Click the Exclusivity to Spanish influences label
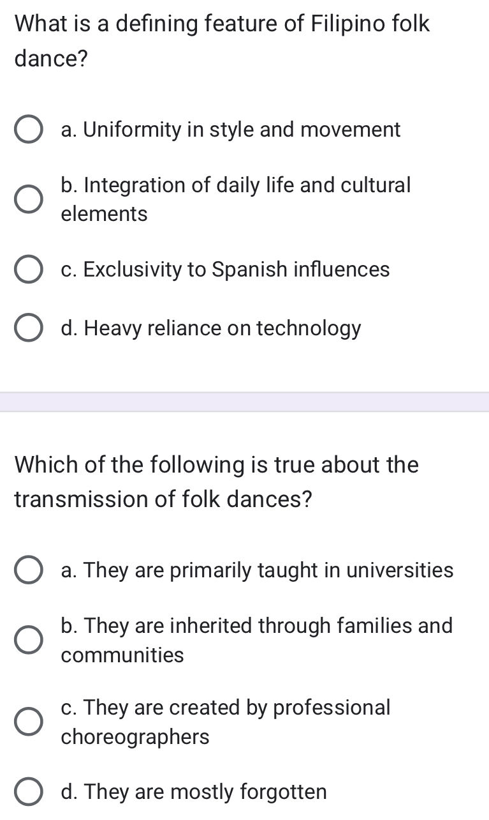Screen dimensions: 489x820 click(224, 269)
